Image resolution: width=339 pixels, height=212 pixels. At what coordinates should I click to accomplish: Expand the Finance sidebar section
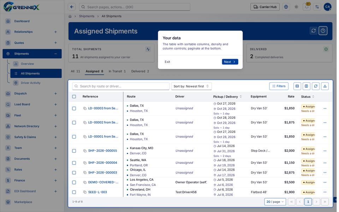tap(55, 181)
